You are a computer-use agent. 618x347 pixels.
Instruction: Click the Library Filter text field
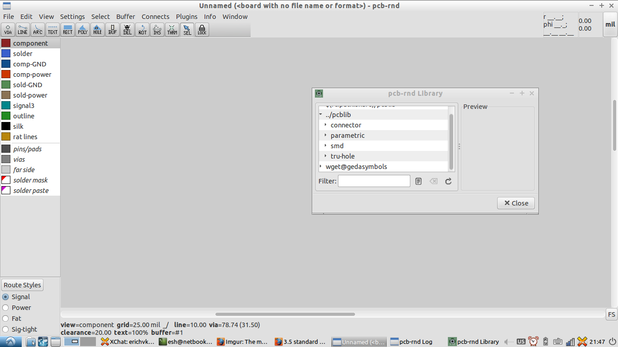click(x=374, y=181)
